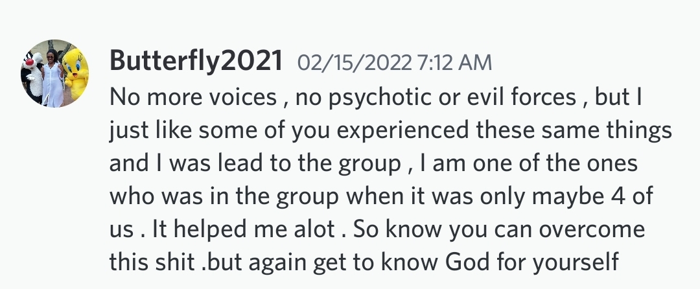Click the 02/15/2022 date in the timestamp
Image resolution: width=700 pixels, height=289 pixels.
pyautogui.click(x=355, y=62)
